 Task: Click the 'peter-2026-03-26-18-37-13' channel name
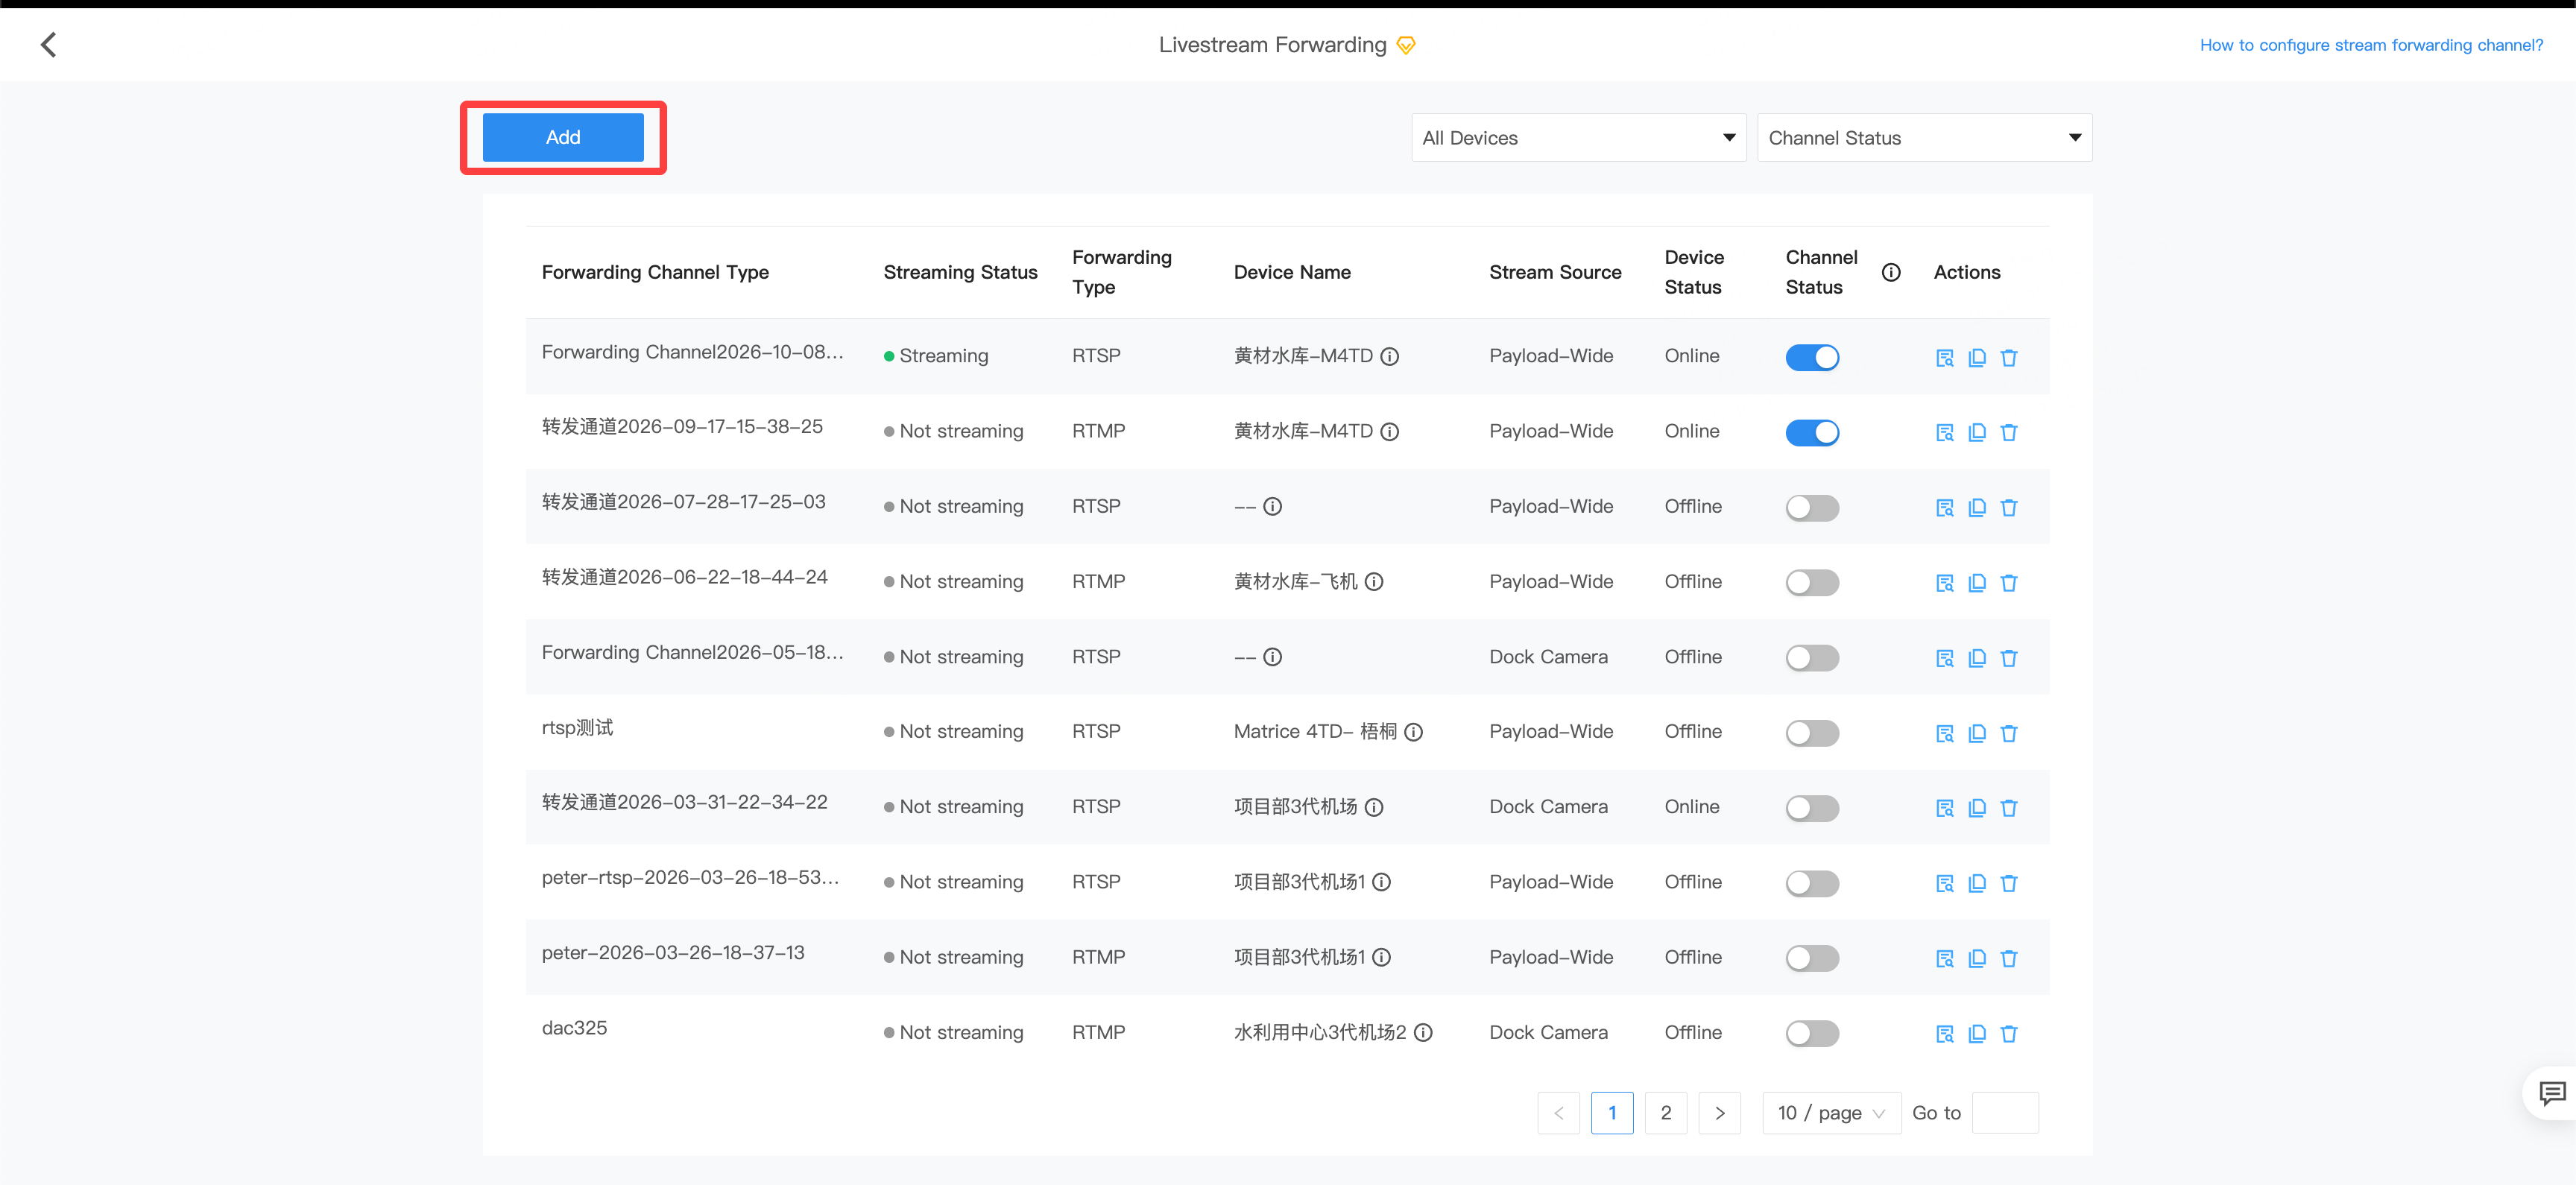[x=673, y=952]
